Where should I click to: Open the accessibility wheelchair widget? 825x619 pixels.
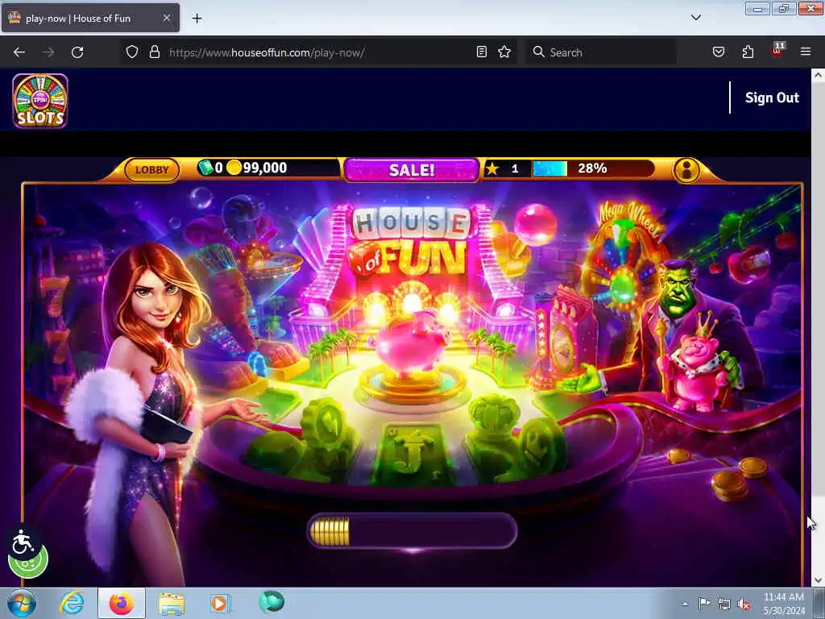[23, 542]
